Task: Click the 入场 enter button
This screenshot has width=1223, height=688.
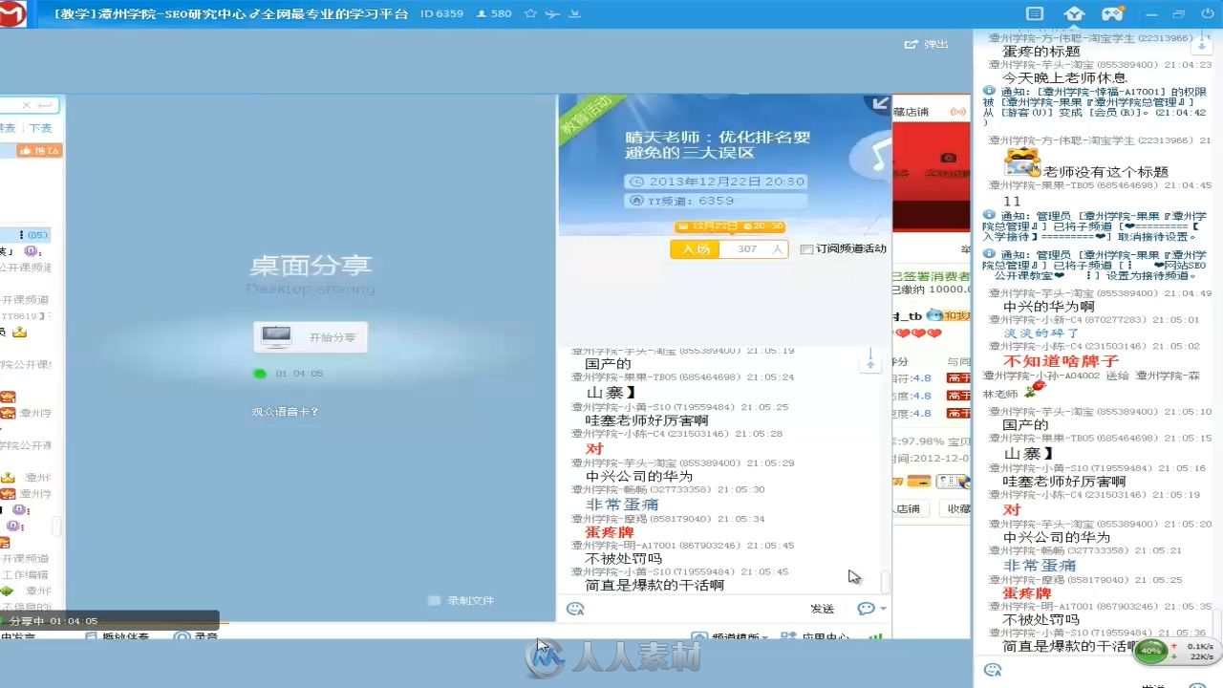Action: (696, 248)
